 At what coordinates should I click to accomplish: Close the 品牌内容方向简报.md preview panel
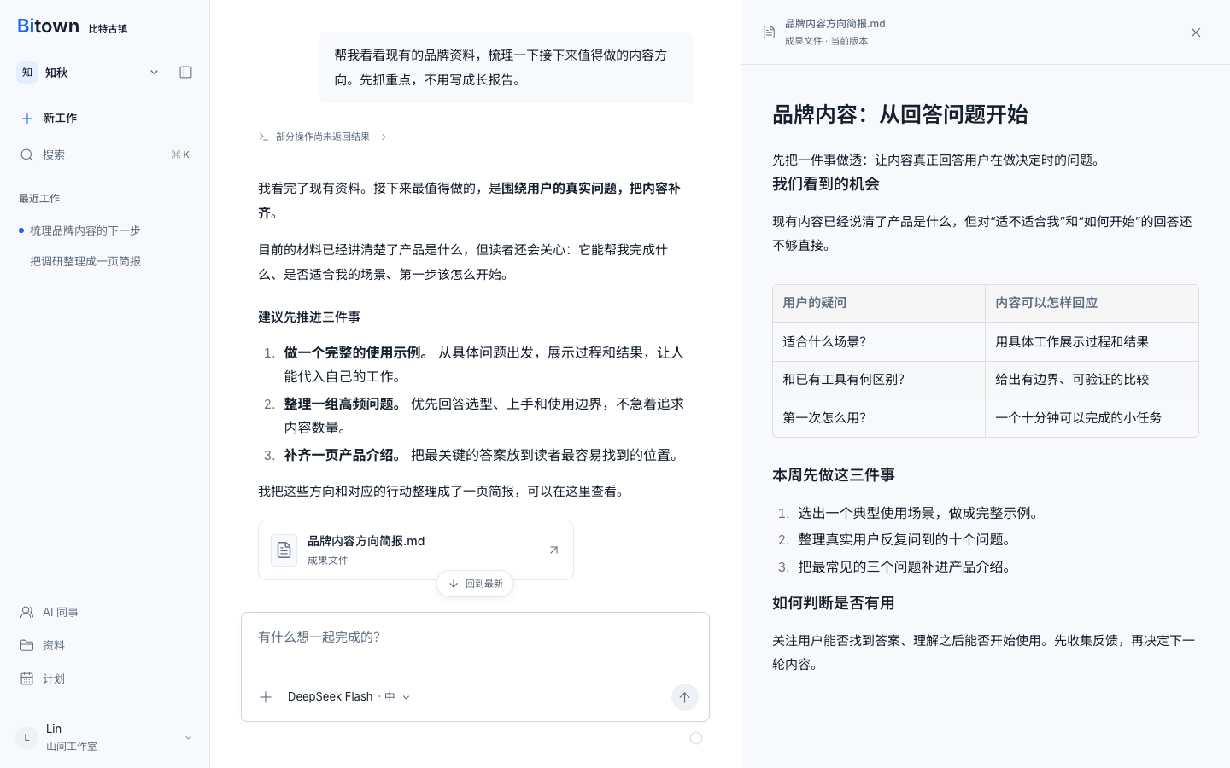click(x=1196, y=32)
